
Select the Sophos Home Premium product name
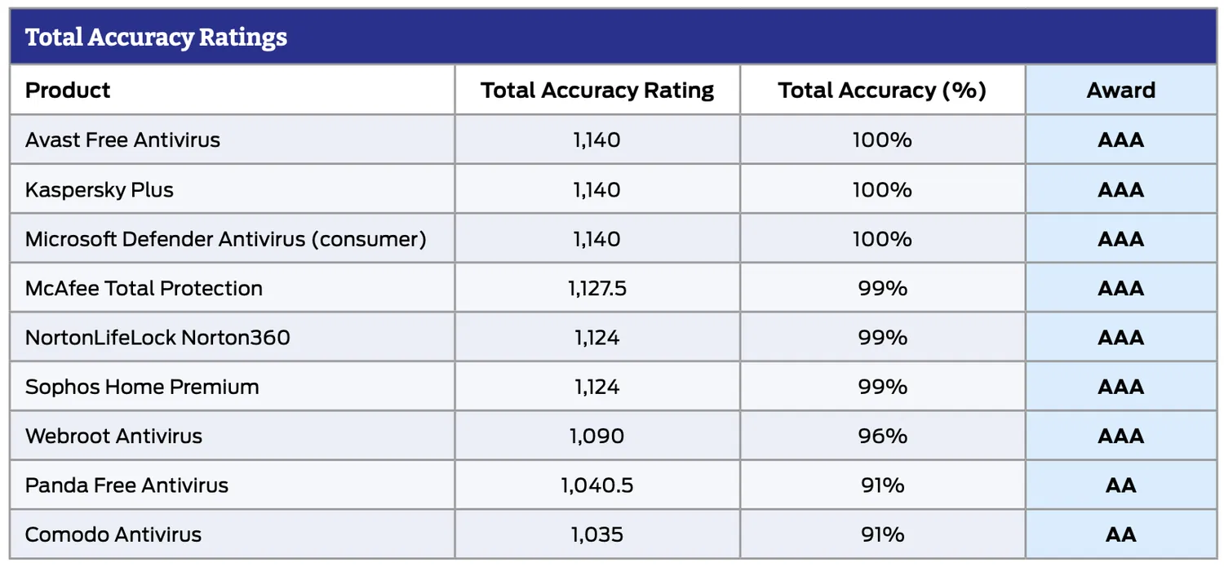tap(142, 387)
